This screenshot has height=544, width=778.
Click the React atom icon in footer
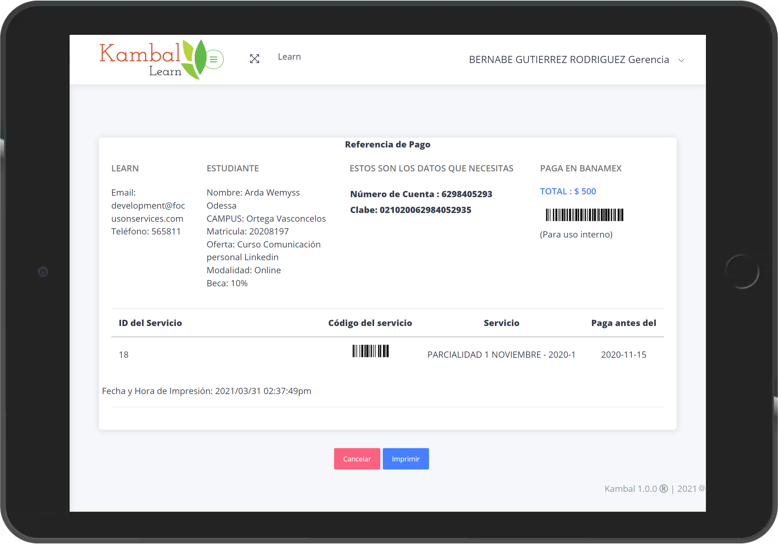(702, 488)
